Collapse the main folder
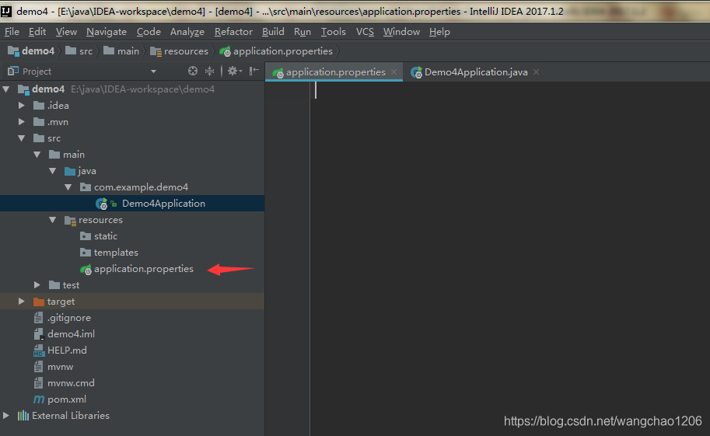This screenshot has height=436, width=710. (x=37, y=155)
